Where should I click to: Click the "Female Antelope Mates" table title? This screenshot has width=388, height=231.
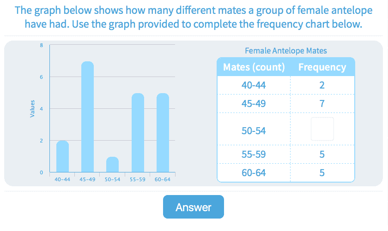285,51
